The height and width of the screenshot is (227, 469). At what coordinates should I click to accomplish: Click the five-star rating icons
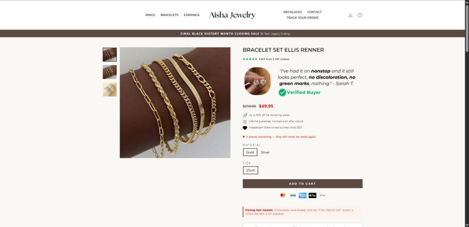[250, 59]
